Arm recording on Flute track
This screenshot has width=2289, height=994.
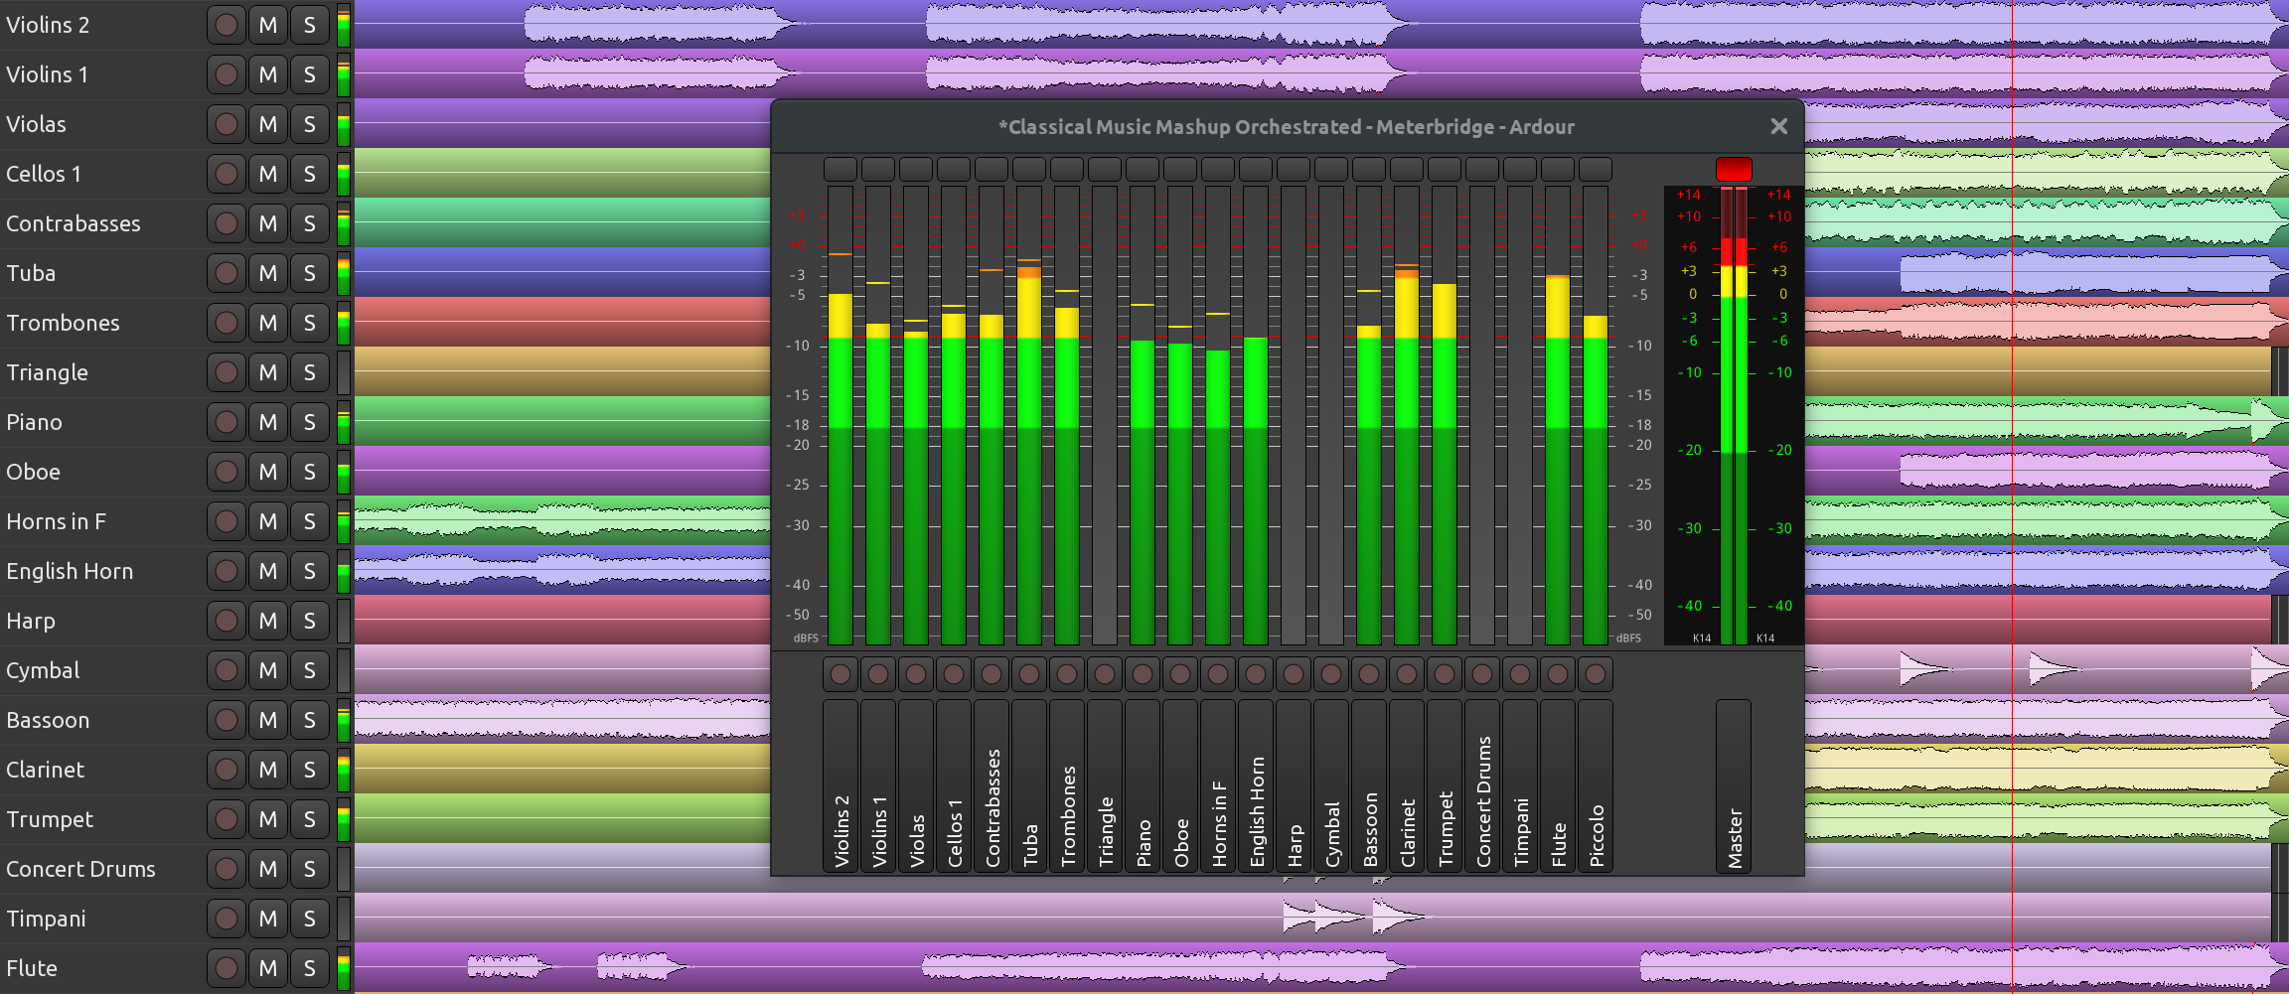pos(227,968)
